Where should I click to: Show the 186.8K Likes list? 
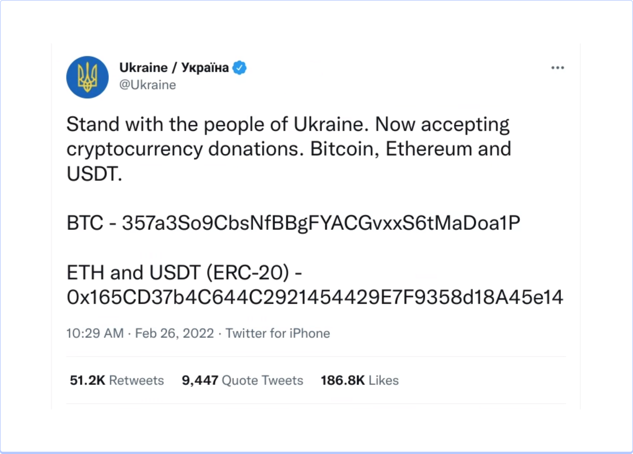(x=360, y=380)
